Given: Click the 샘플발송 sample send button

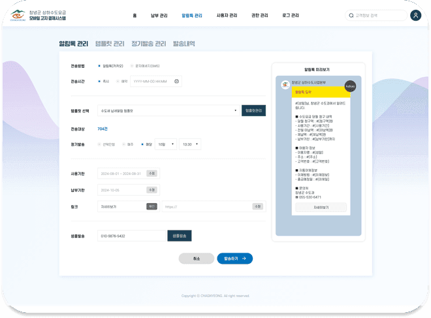Looking at the screenshot, I should (x=180, y=236).
